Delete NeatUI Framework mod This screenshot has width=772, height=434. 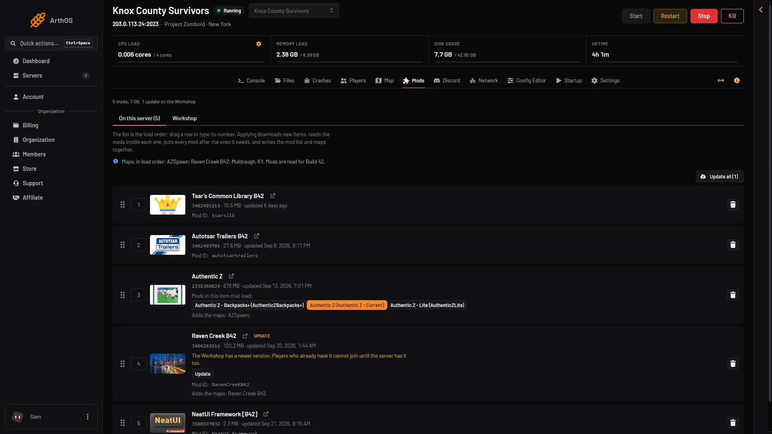(x=733, y=423)
